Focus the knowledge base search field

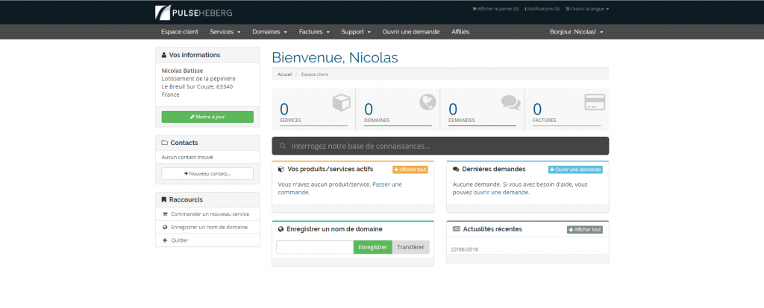pos(440,146)
